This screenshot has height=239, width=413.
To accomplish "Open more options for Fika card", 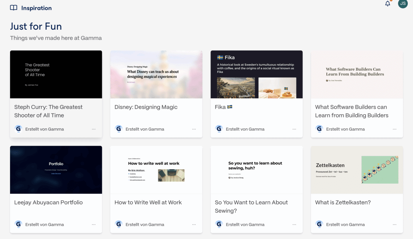I will (x=294, y=129).
